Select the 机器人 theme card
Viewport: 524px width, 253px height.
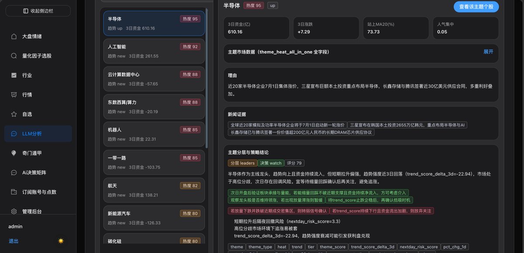point(154,134)
